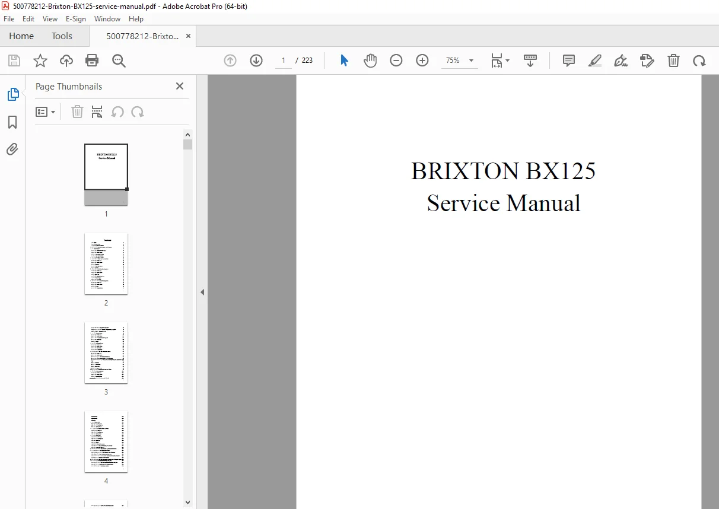Activate the Hand pan tool

pos(370,61)
